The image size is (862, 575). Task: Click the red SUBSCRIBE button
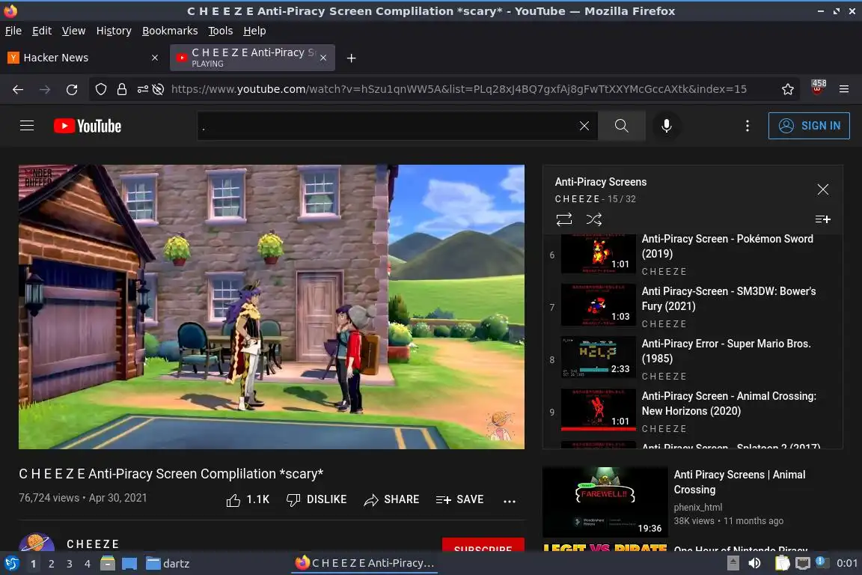pyautogui.click(x=483, y=545)
